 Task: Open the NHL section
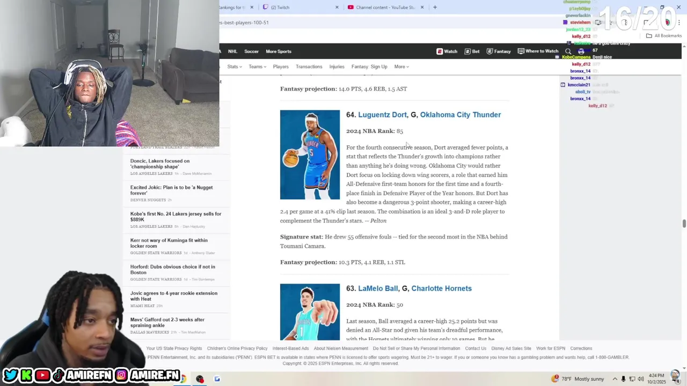pos(232,51)
